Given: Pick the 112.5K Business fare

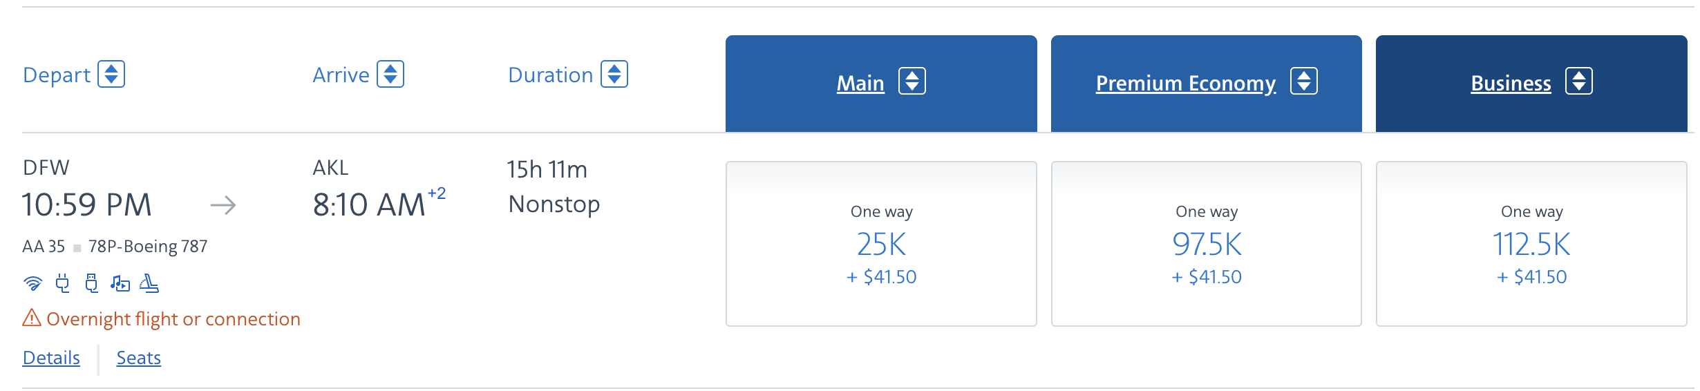Looking at the screenshot, I should coord(1531,244).
